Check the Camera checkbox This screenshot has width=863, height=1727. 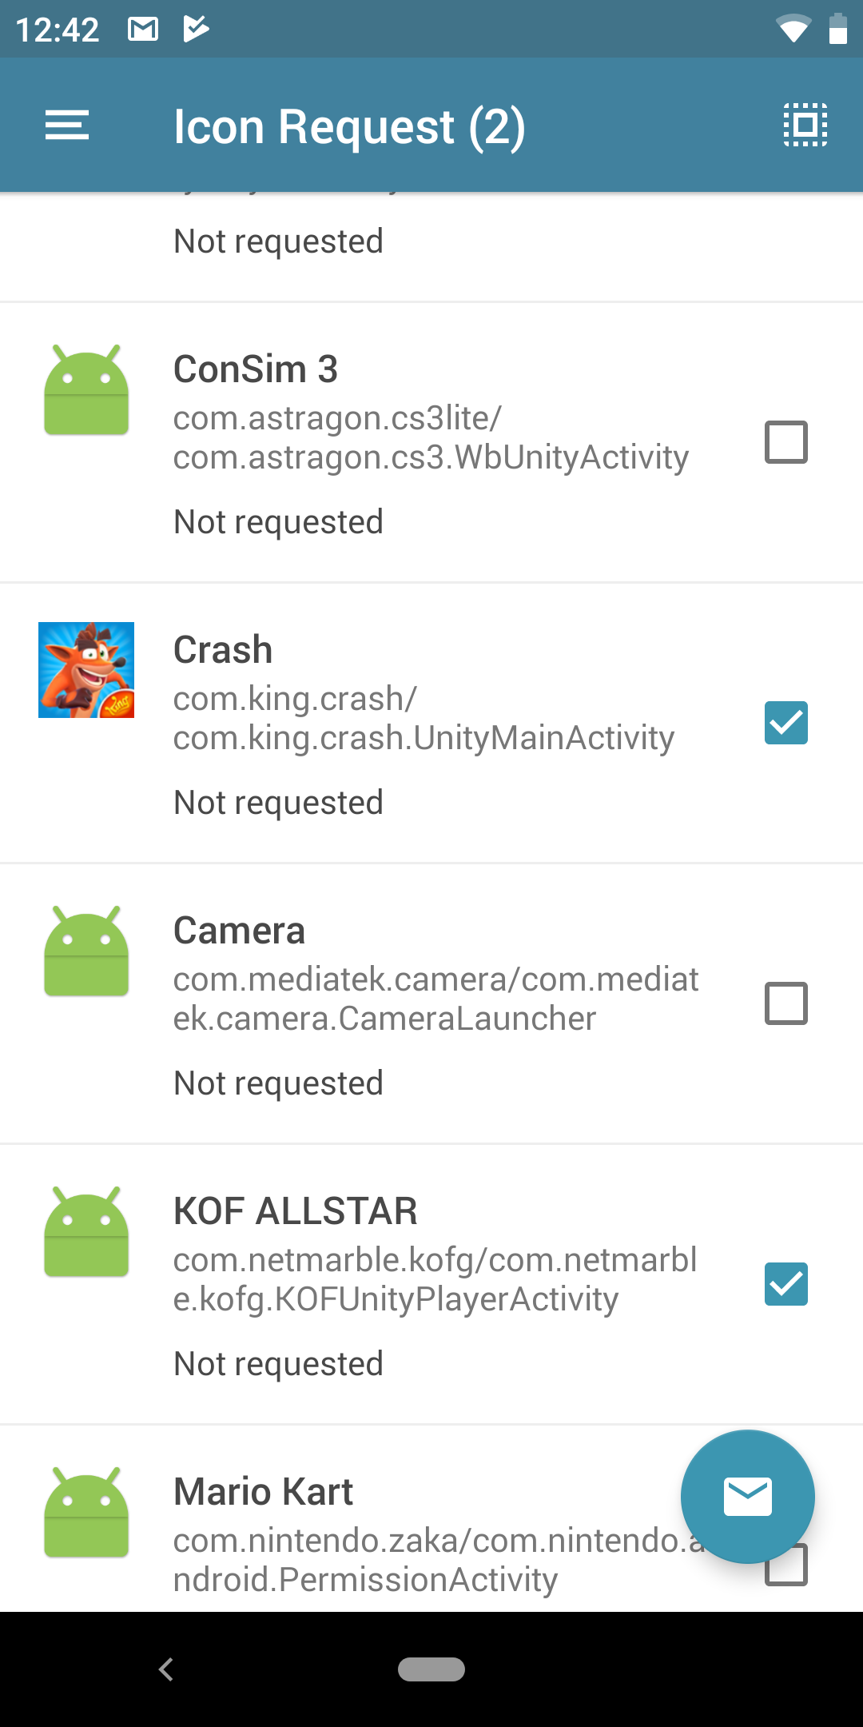click(785, 1003)
